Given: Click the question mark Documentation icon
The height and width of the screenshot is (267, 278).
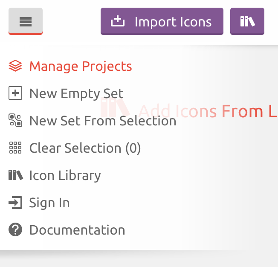Looking at the screenshot, I should point(15,229).
